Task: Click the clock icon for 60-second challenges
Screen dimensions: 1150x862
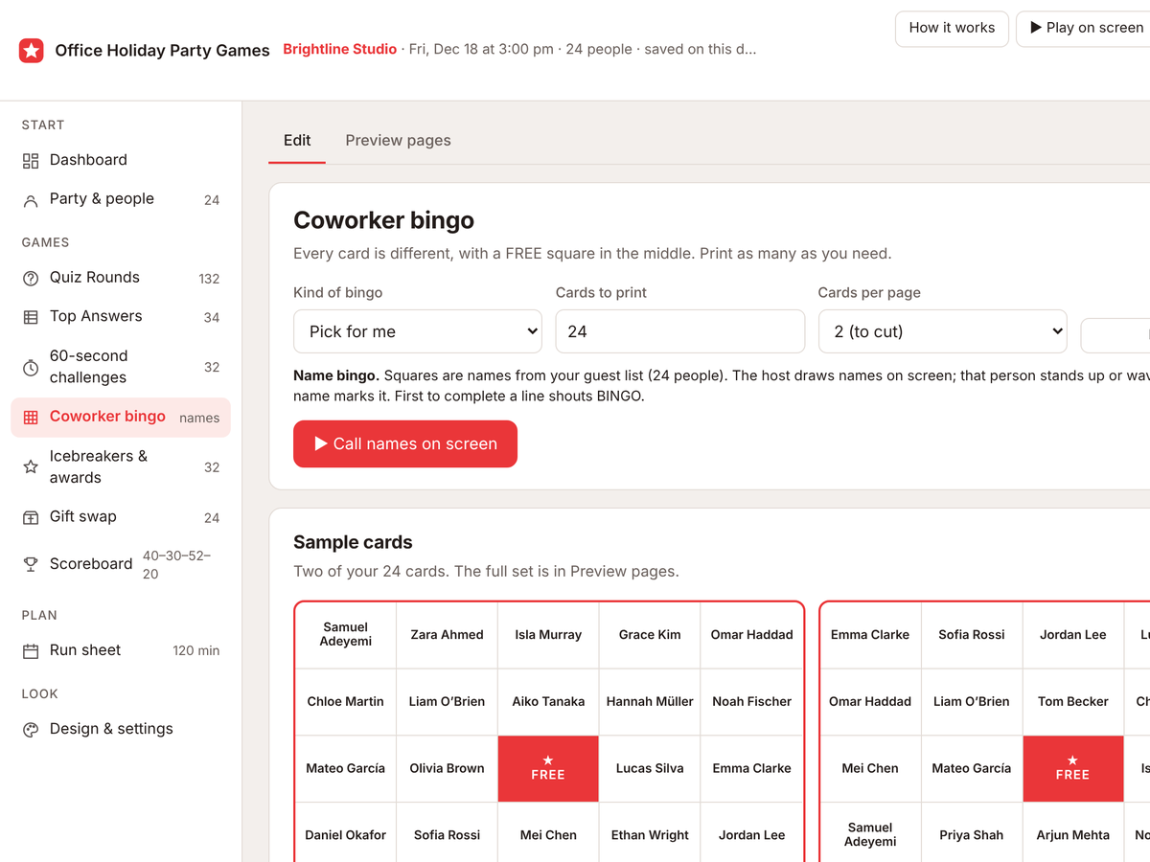Action: tap(31, 368)
